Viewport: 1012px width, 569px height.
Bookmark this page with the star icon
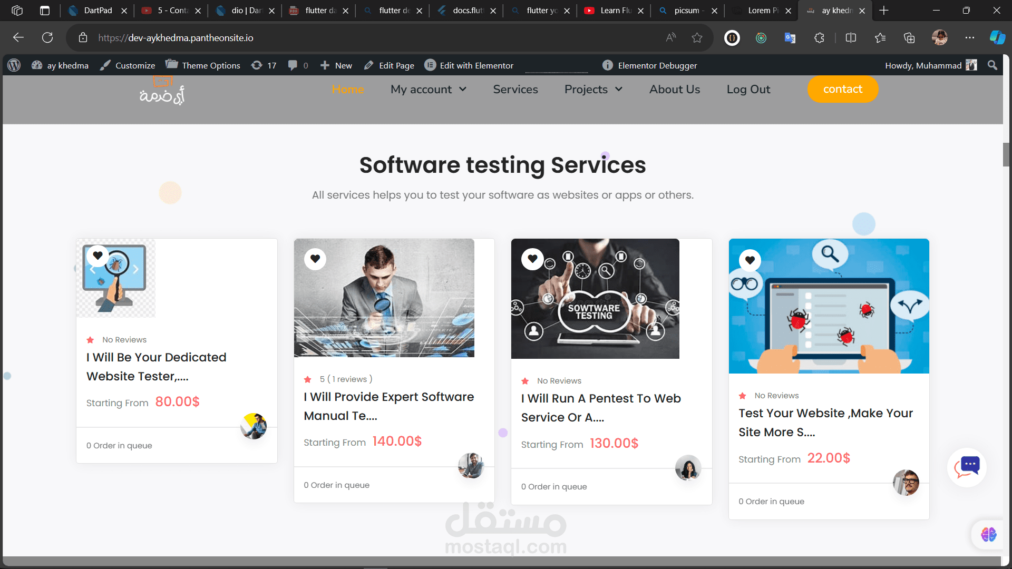697,37
